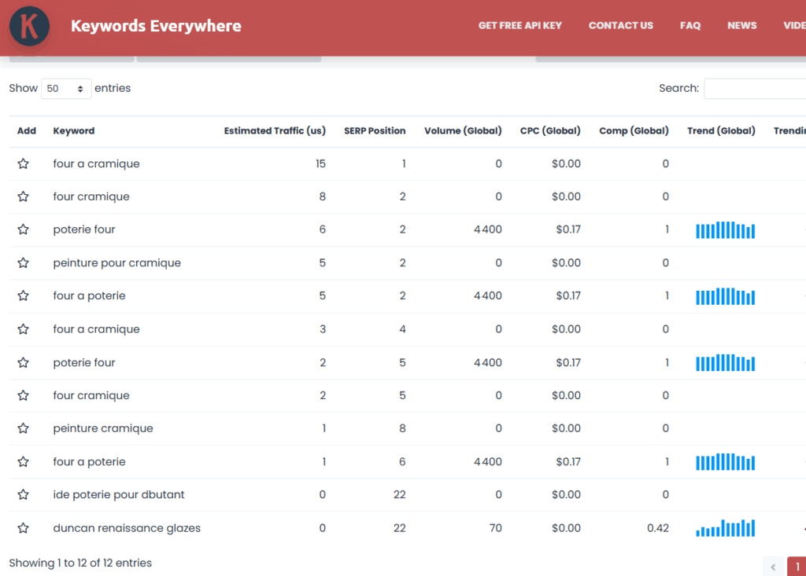Star the 'poterie four' row with traffic 6
This screenshot has width=806, height=576.
click(23, 229)
